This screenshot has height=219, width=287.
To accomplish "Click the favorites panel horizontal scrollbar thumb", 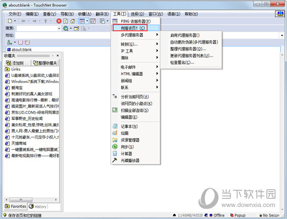I will [x=21, y=199].
